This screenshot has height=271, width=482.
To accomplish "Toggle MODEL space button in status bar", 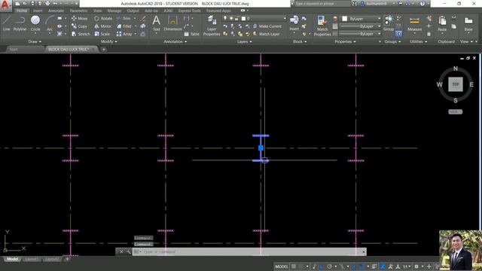I will (x=282, y=266).
